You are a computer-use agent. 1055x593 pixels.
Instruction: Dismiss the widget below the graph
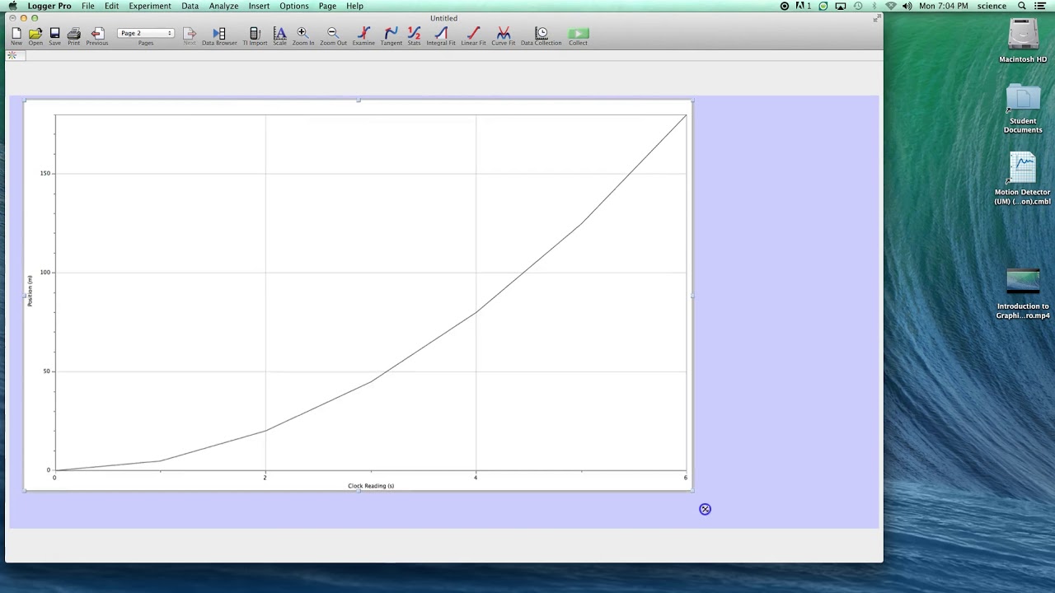[x=705, y=509]
